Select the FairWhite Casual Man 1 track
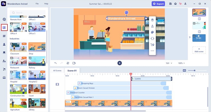 click(x=121, y=97)
